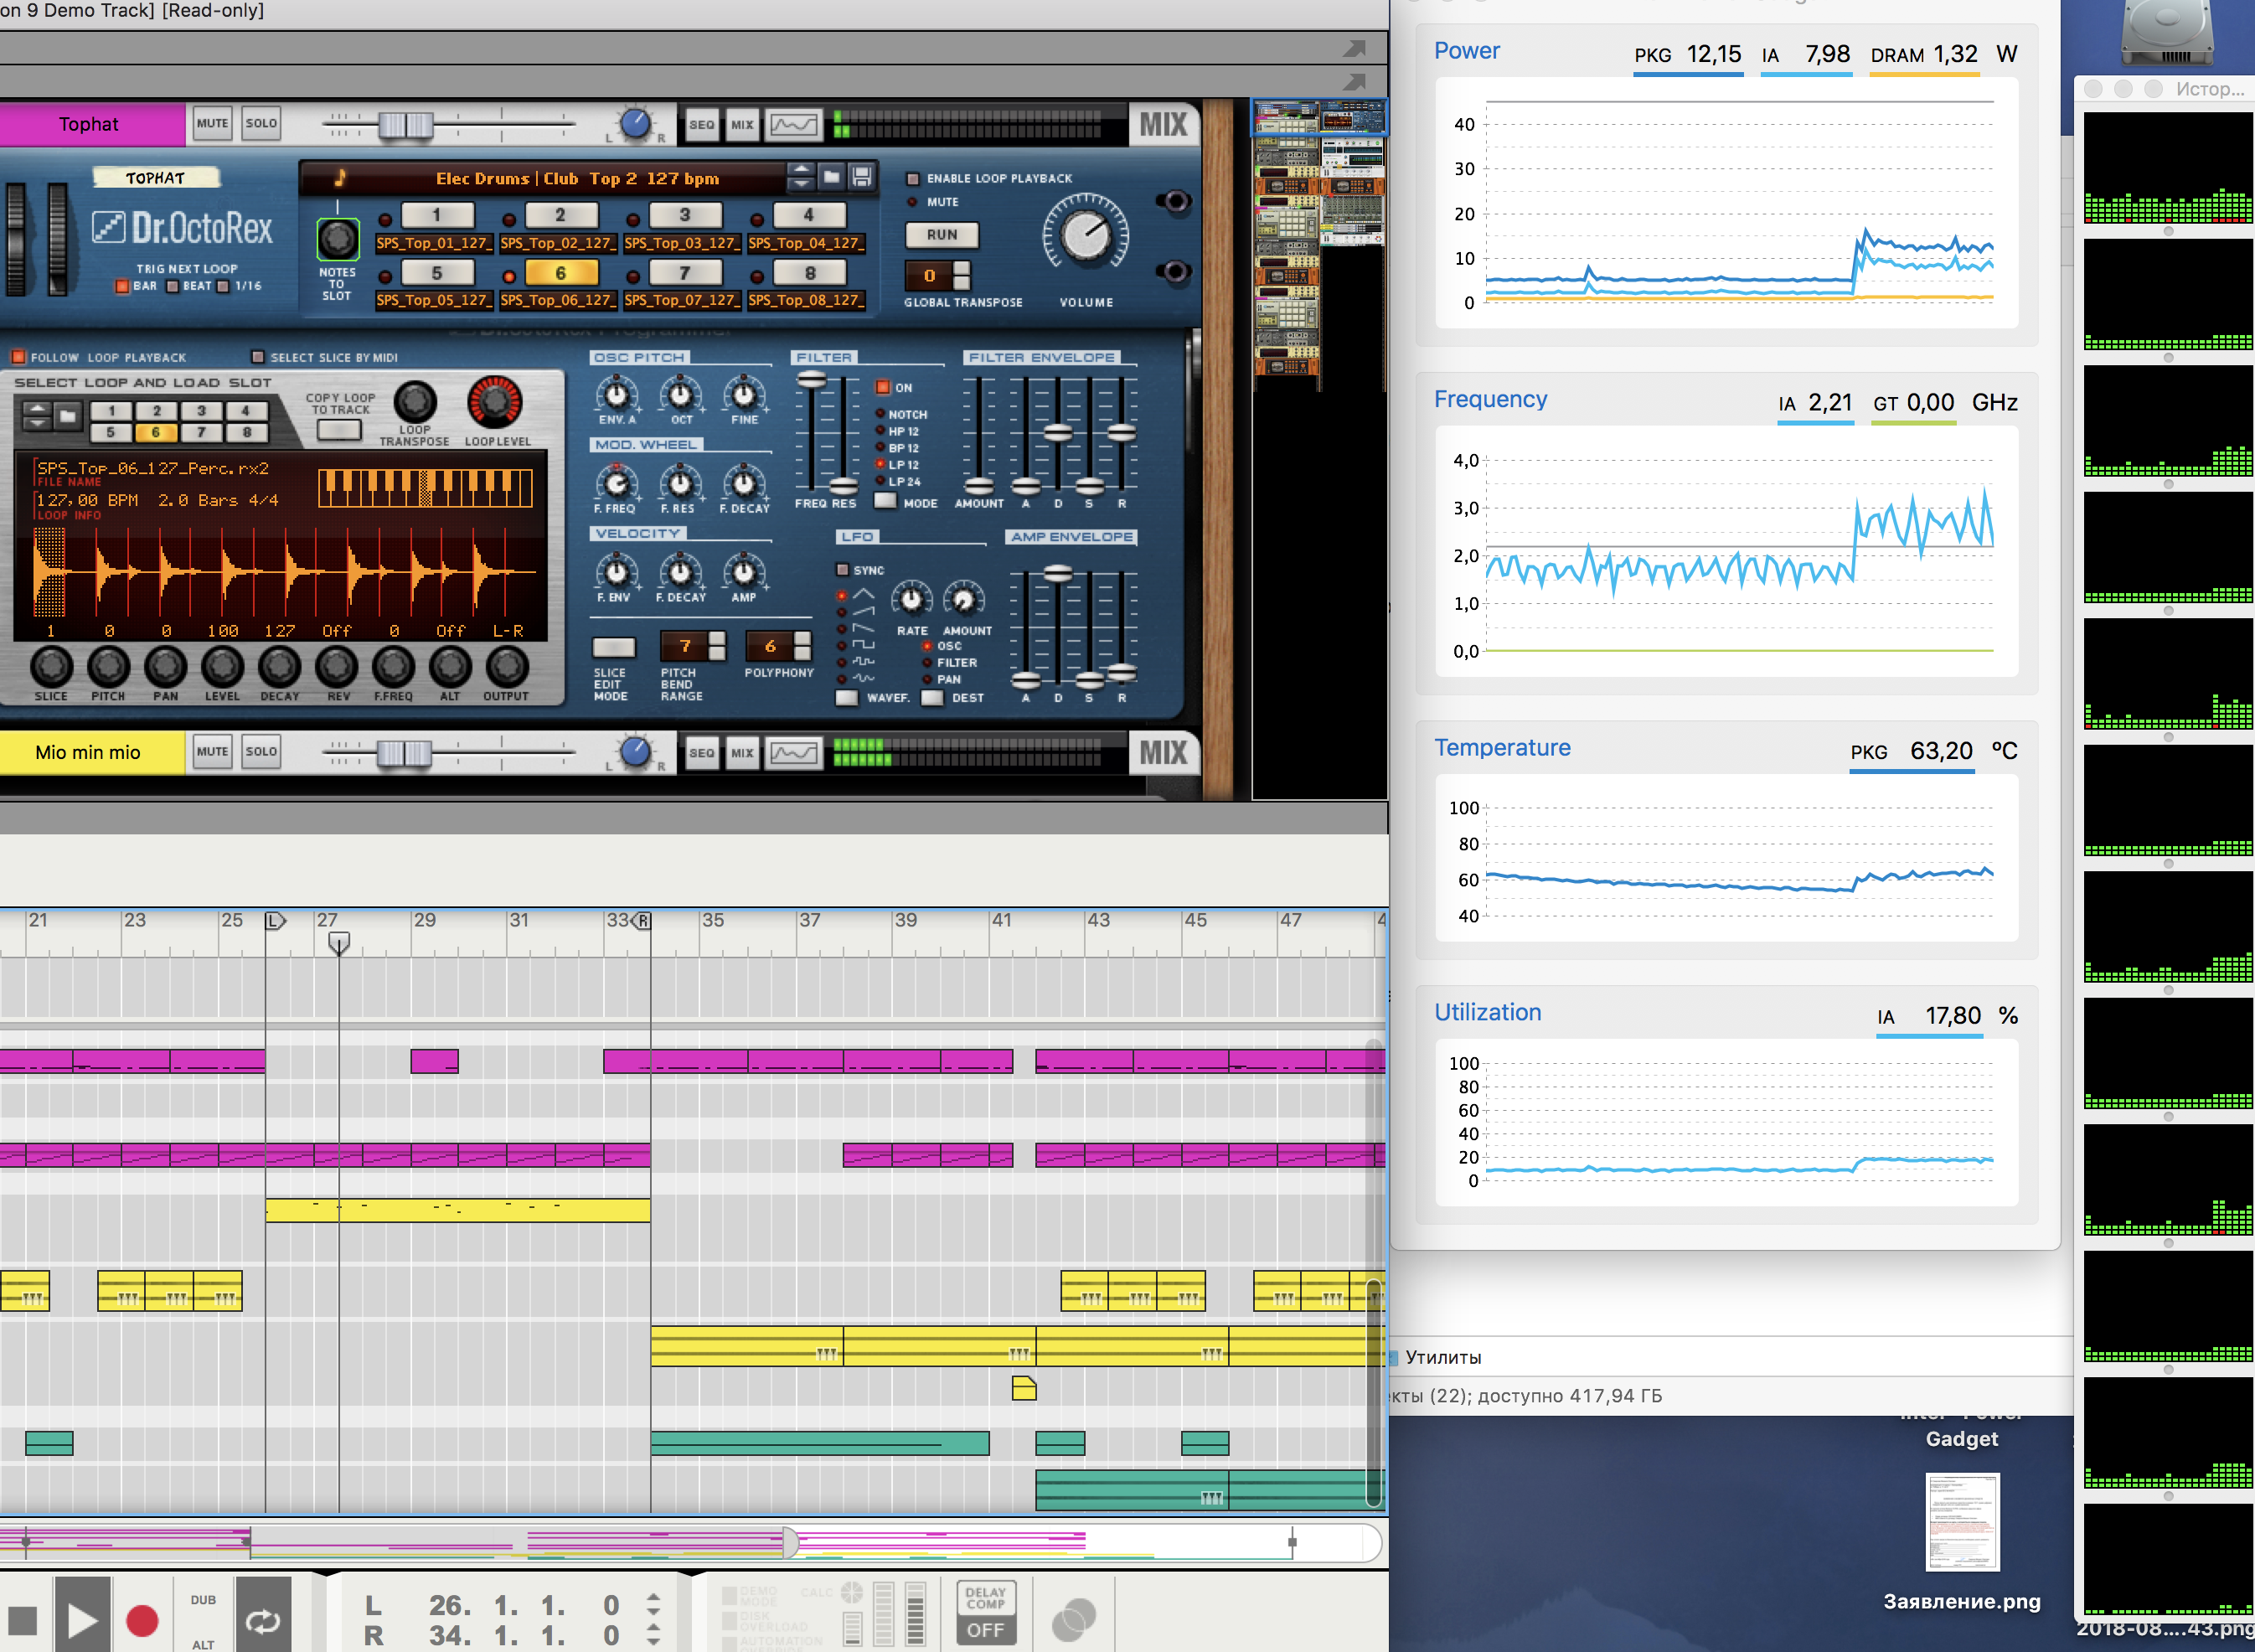
Task: Adjust the Volume knob on Dr.OctoRex
Action: [x=1086, y=237]
